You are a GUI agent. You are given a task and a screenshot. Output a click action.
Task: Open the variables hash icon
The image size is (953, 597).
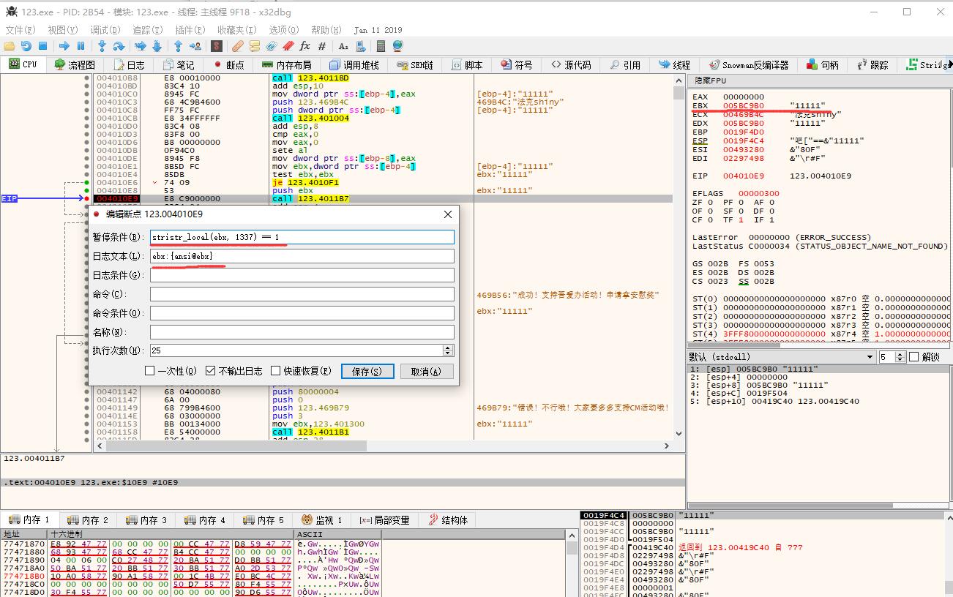coord(322,46)
